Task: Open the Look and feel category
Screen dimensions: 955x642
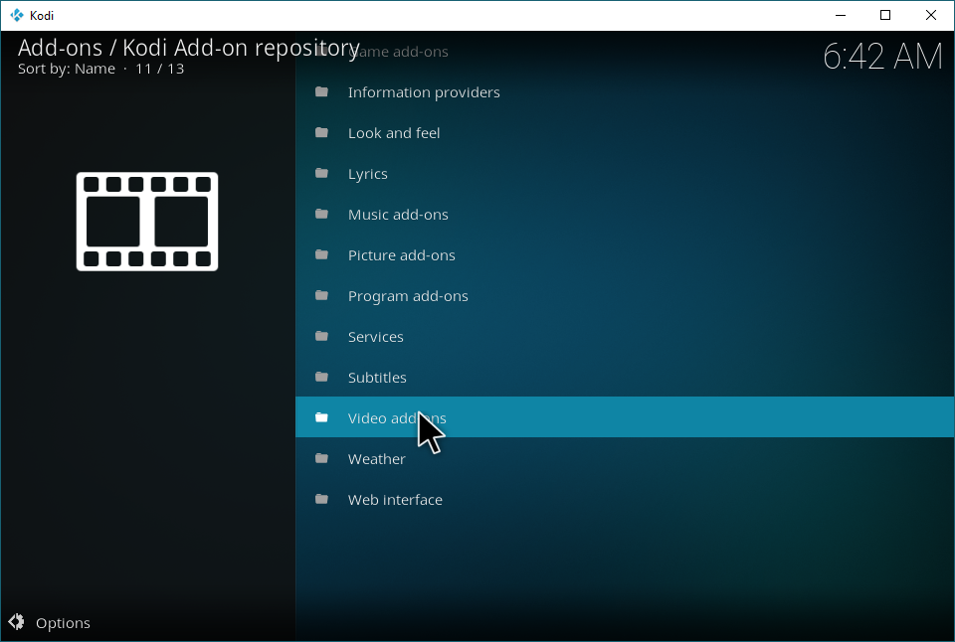Action: click(625, 132)
